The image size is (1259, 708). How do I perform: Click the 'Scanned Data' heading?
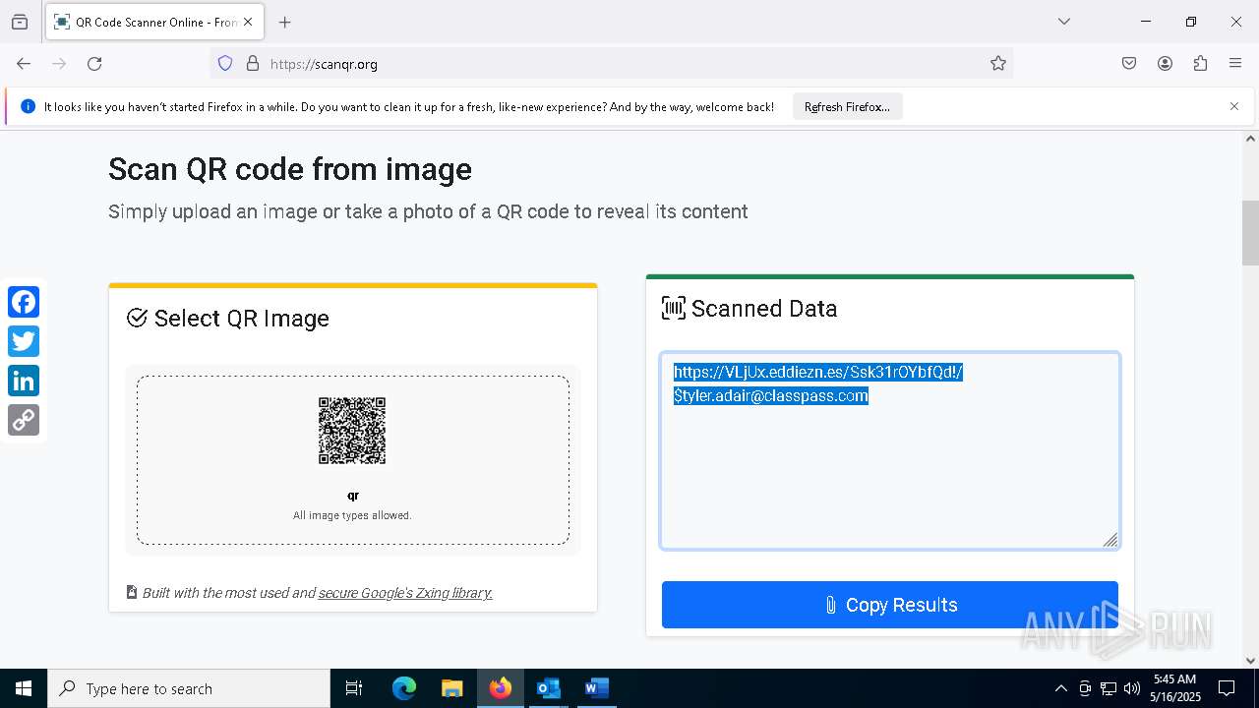(x=764, y=309)
